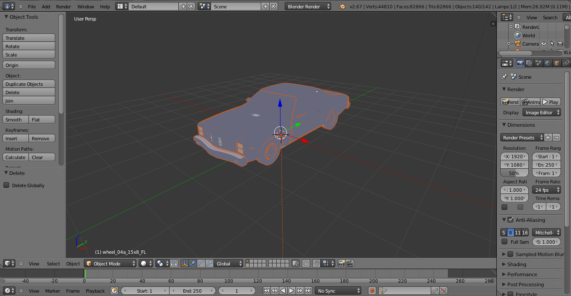Viewport: 571px width, 296px height.
Task: Select the scale manipulator icon
Action: click(x=209, y=263)
